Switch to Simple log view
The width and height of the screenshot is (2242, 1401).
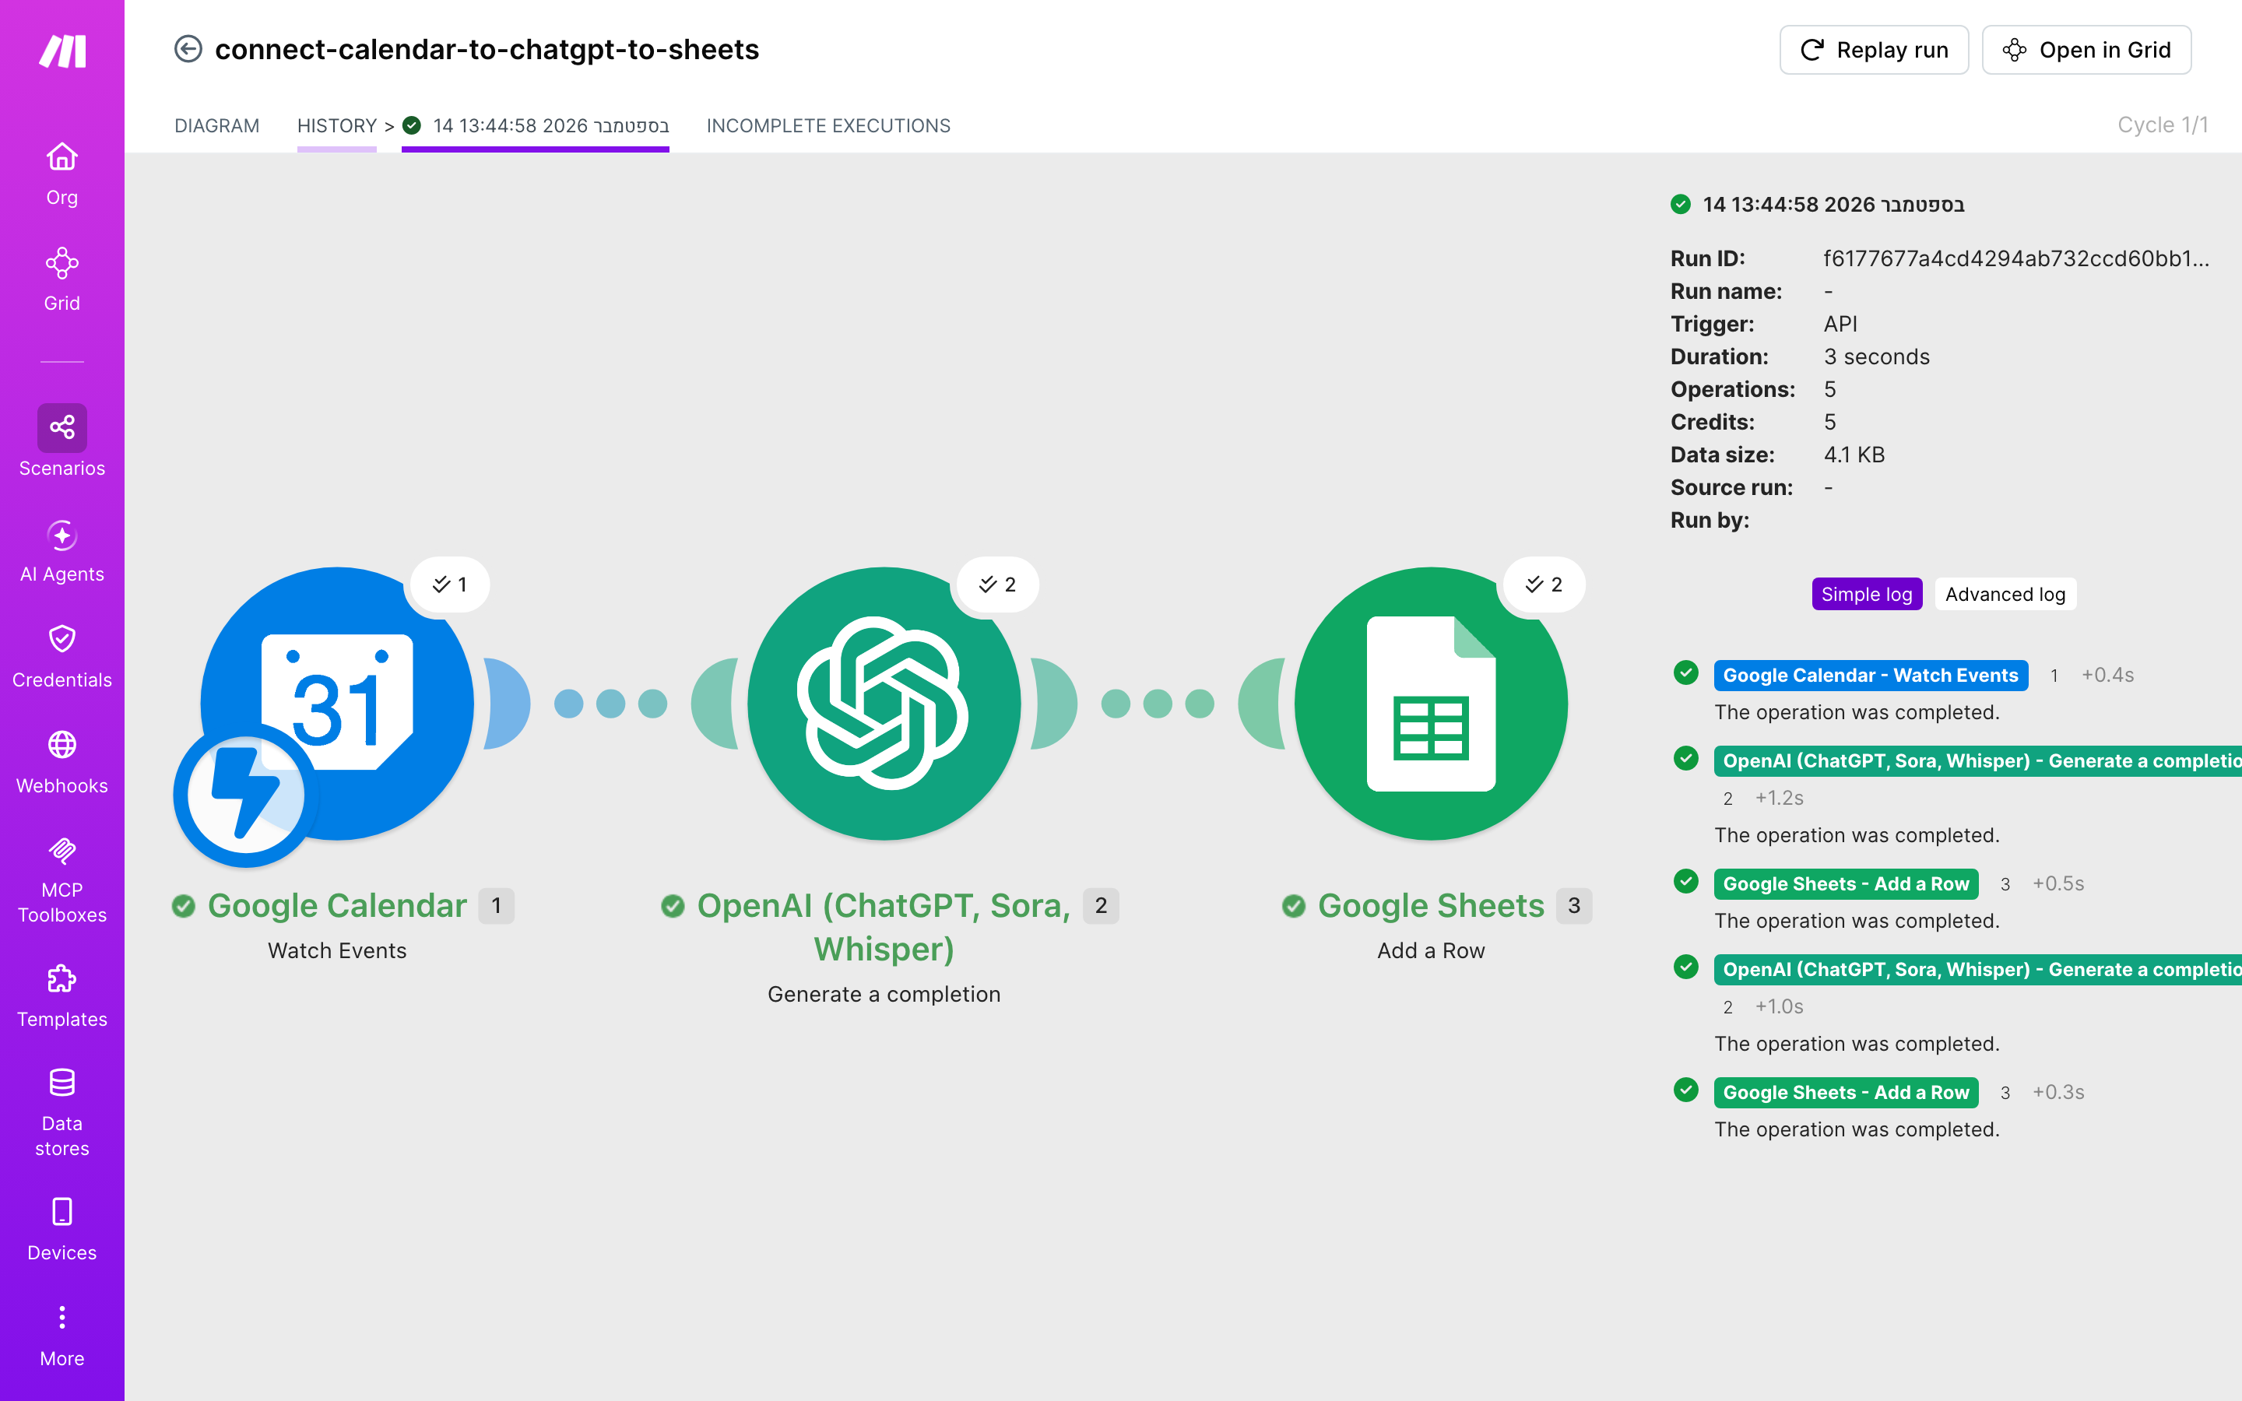(1866, 594)
